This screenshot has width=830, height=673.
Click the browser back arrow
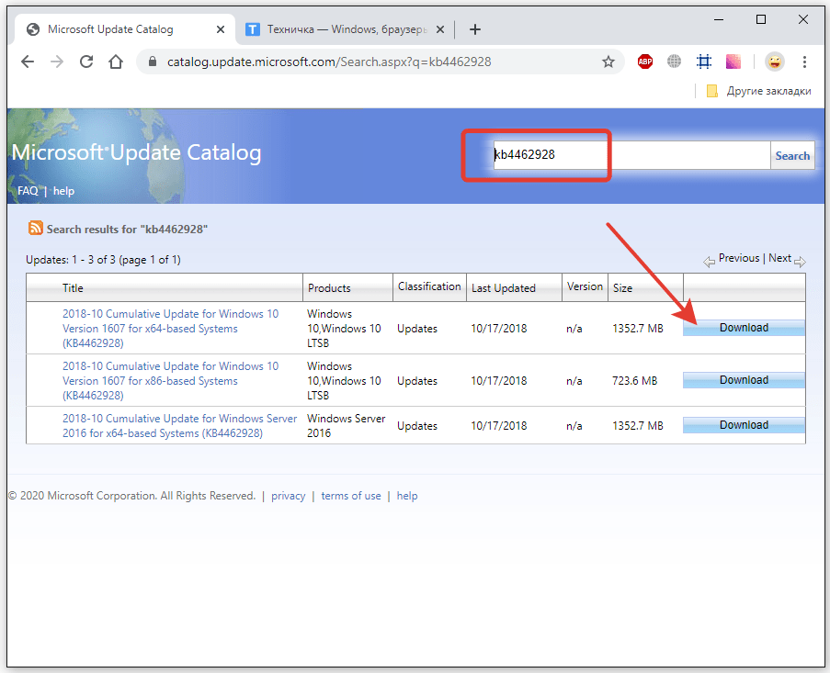27,62
